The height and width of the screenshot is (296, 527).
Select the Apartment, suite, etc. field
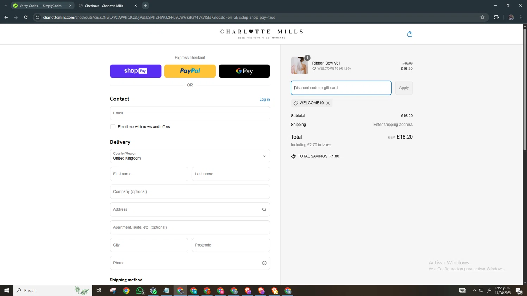190,227
